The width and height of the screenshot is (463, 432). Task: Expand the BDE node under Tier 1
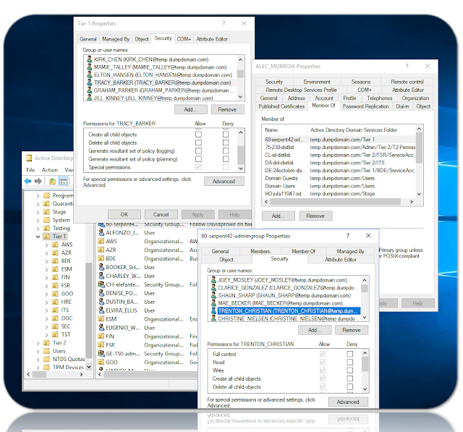point(46,261)
